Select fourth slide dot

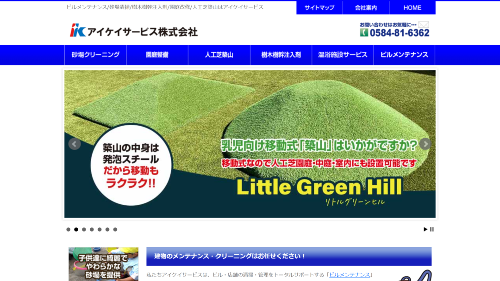coord(92,229)
